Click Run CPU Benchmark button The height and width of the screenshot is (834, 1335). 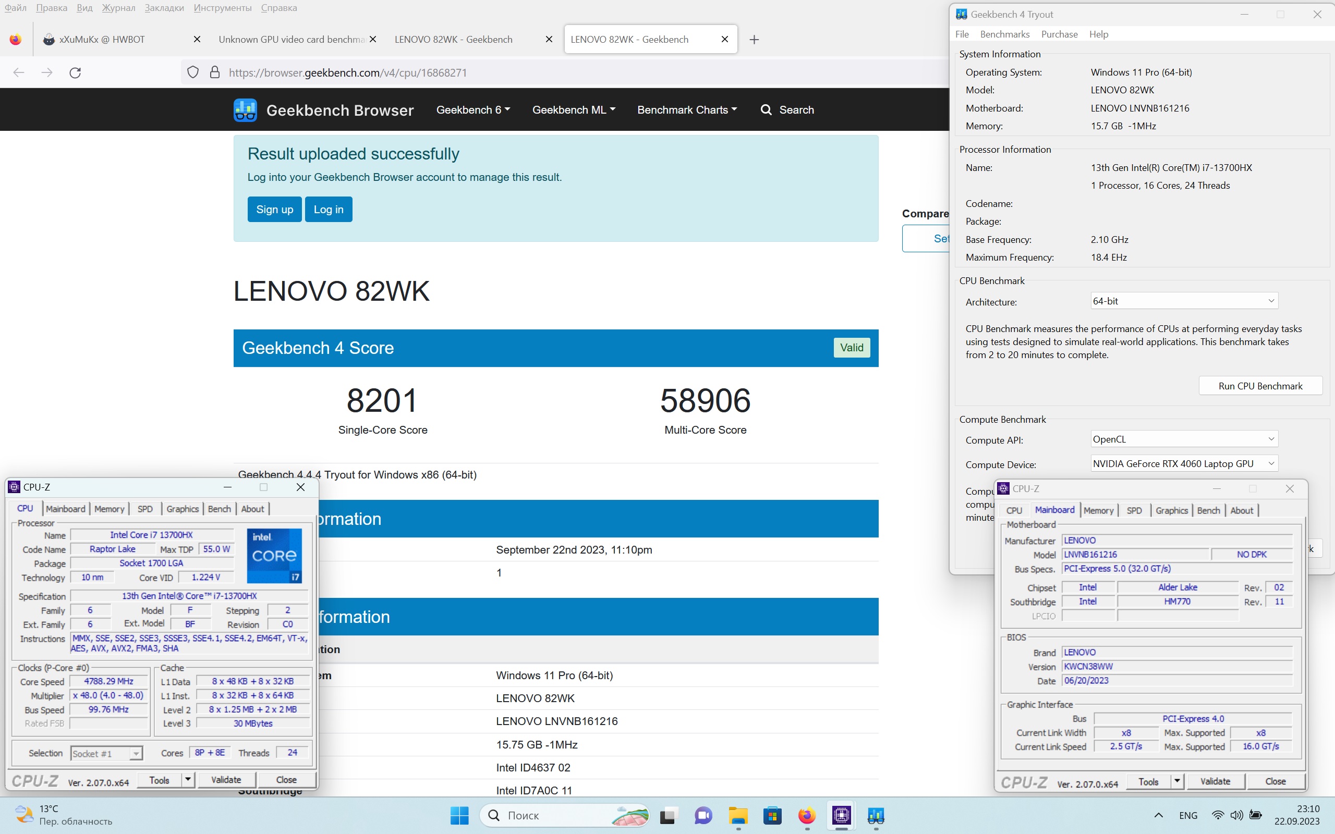click(1260, 386)
